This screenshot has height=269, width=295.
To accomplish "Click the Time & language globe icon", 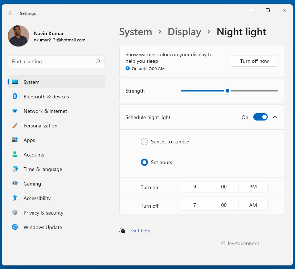I will click(x=15, y=169).
